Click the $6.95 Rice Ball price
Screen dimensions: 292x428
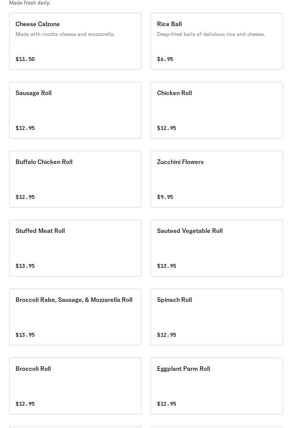click(165, 59)
